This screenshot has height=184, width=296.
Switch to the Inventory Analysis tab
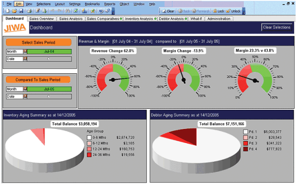140,19
